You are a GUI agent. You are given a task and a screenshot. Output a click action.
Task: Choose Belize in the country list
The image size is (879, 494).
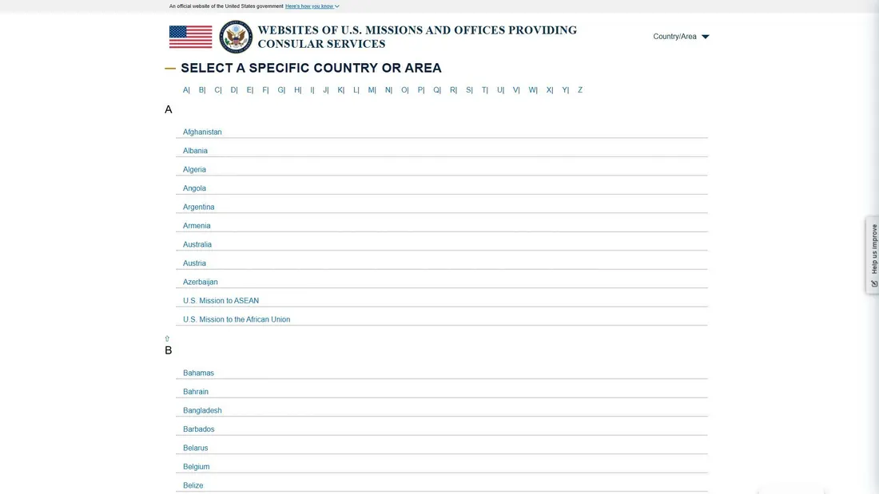[193, 485]
